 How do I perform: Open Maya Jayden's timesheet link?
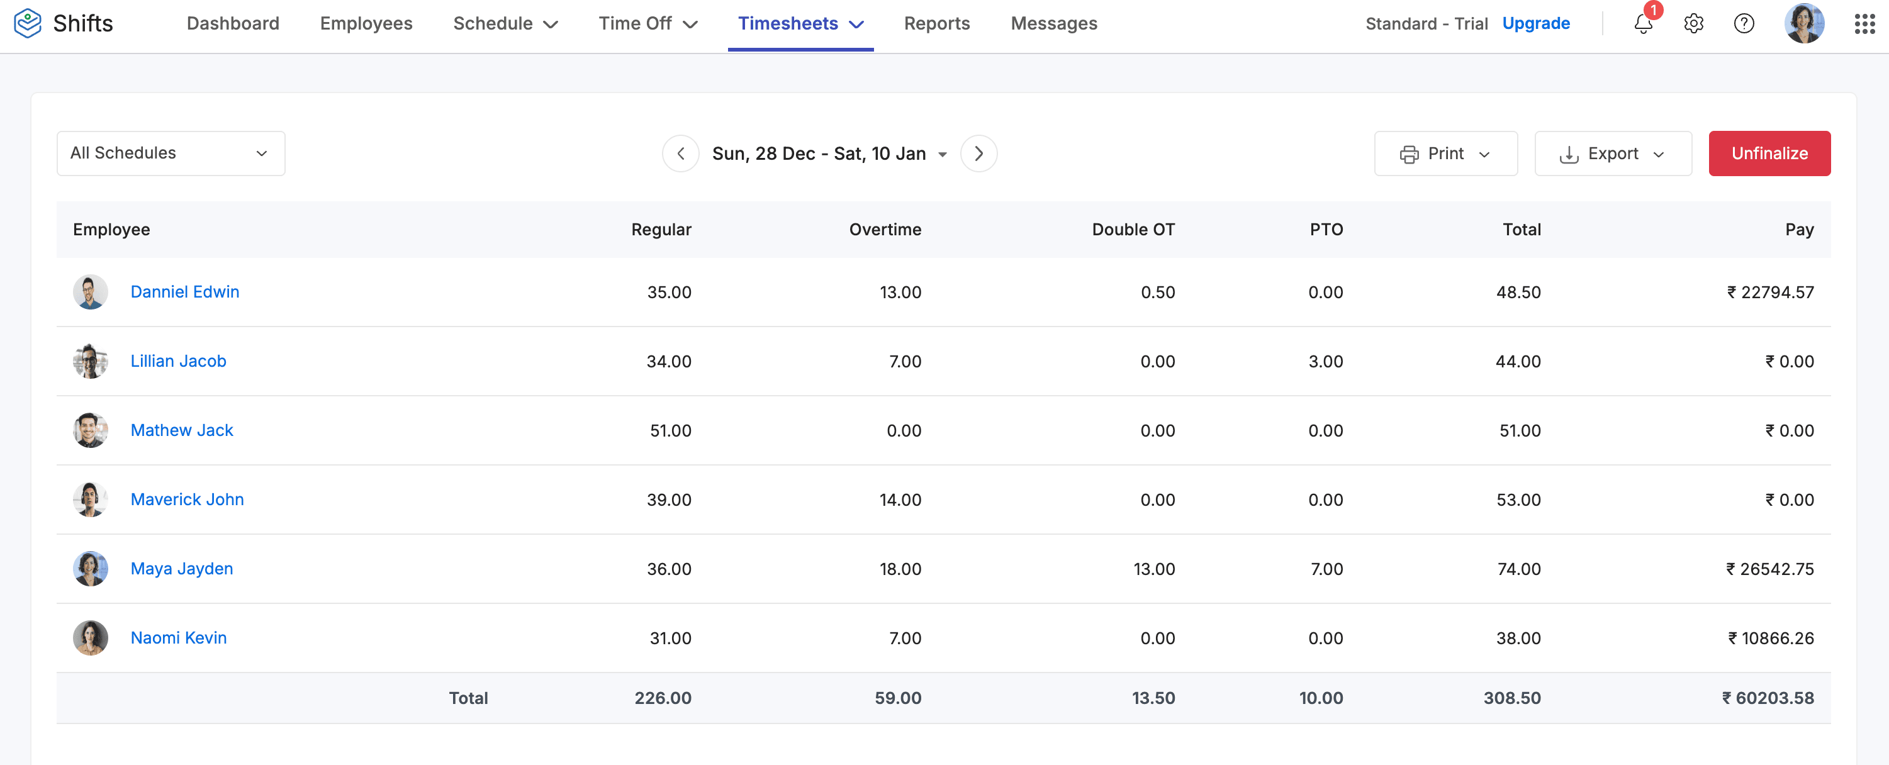pyautogui.click(x=182, y=569)
